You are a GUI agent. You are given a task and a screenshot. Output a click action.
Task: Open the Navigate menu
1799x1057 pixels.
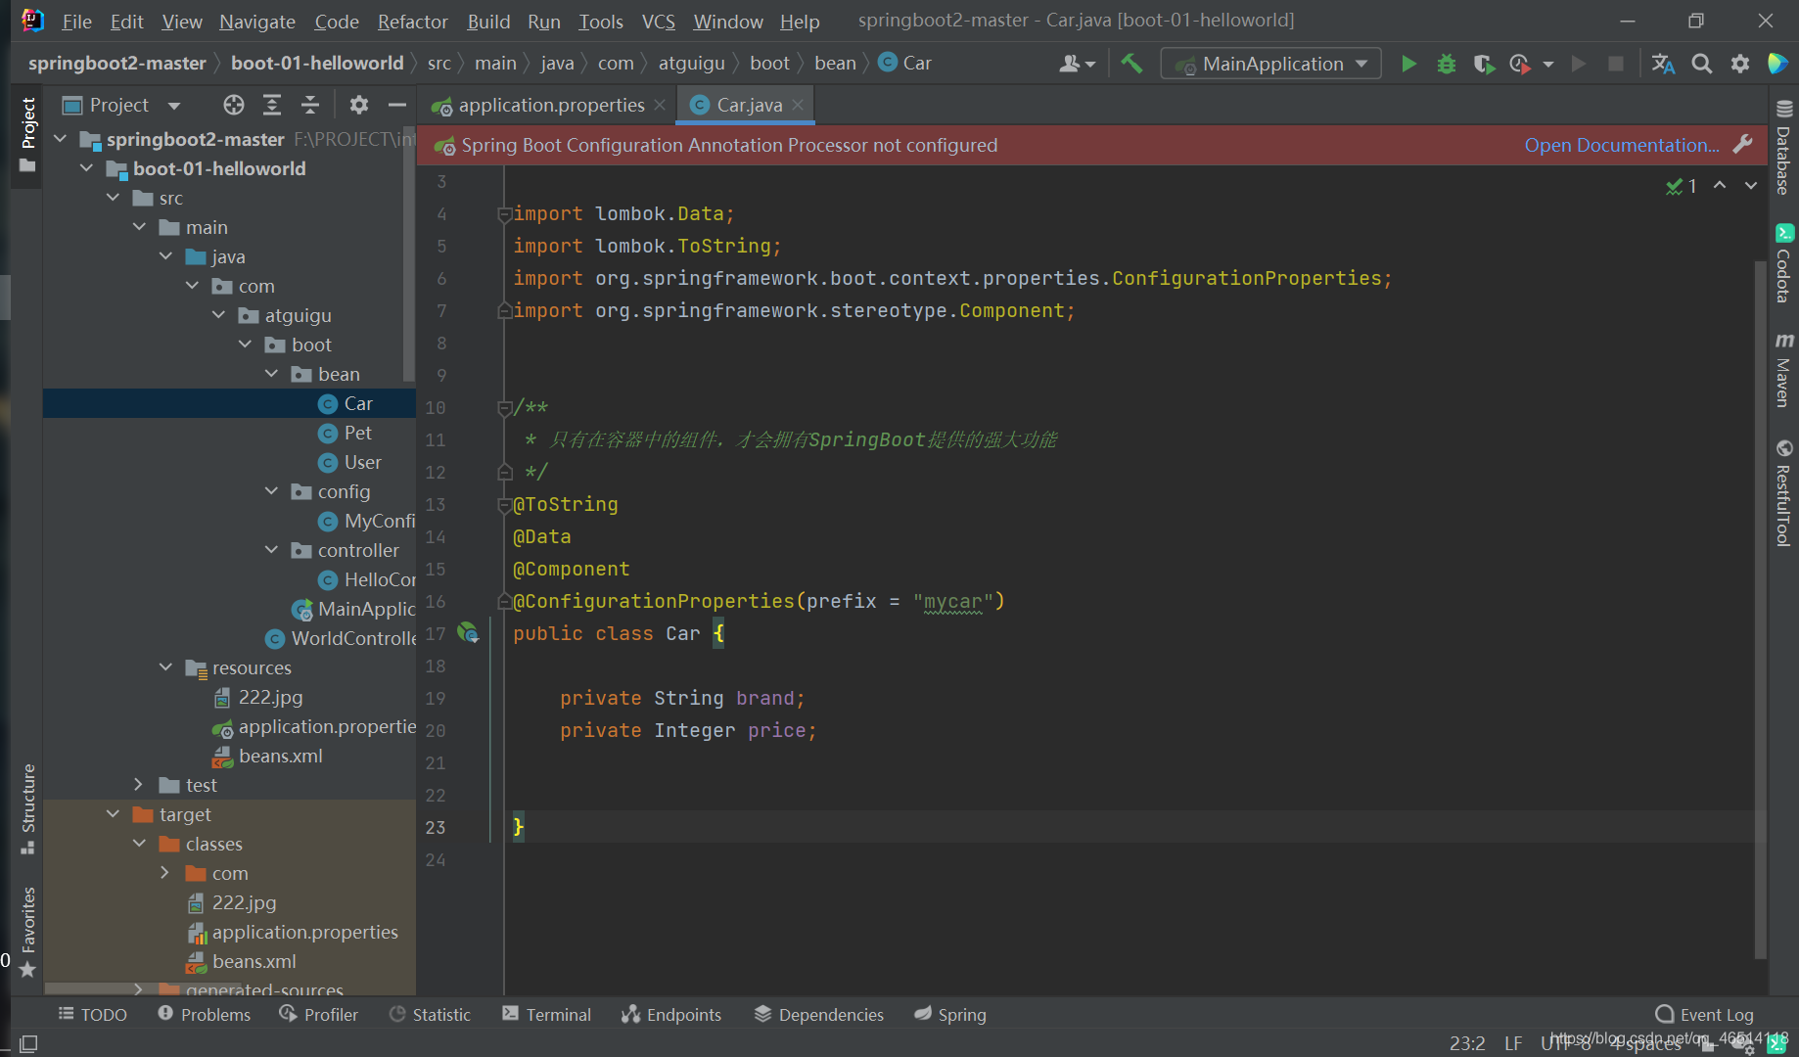(257, 22)
